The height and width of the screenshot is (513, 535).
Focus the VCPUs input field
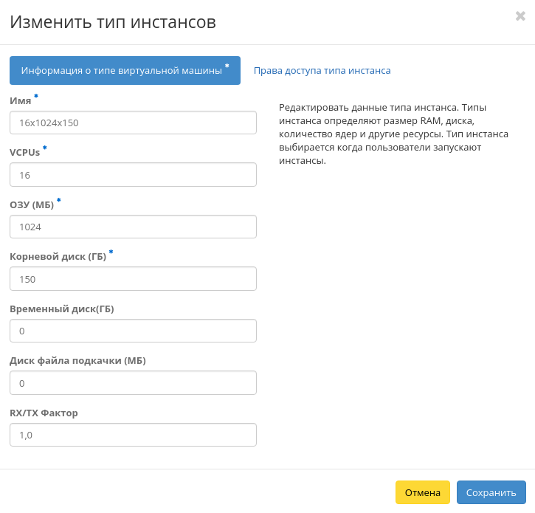133,175
